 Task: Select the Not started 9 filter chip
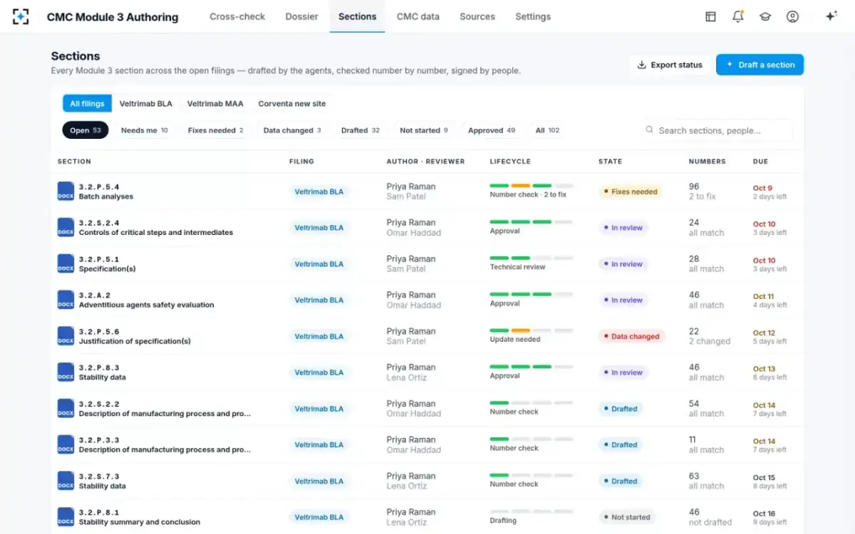point(424,130)
